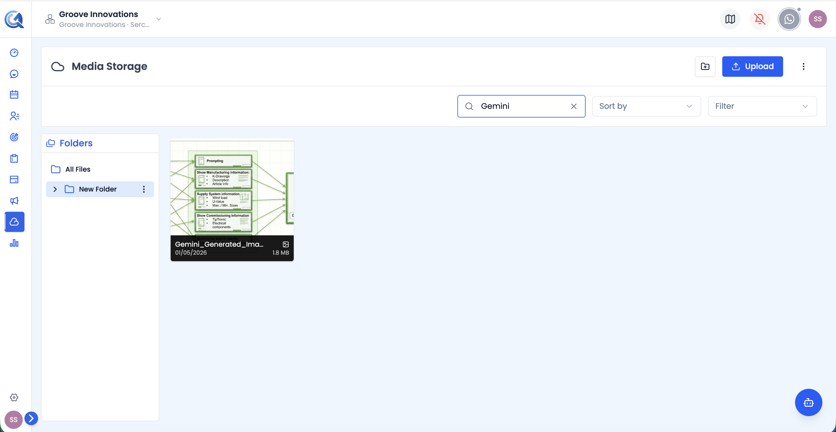This screenshot has height=432, width=836.
Task: Click the Folders panel heading
Action: click(x=76, y=143)
